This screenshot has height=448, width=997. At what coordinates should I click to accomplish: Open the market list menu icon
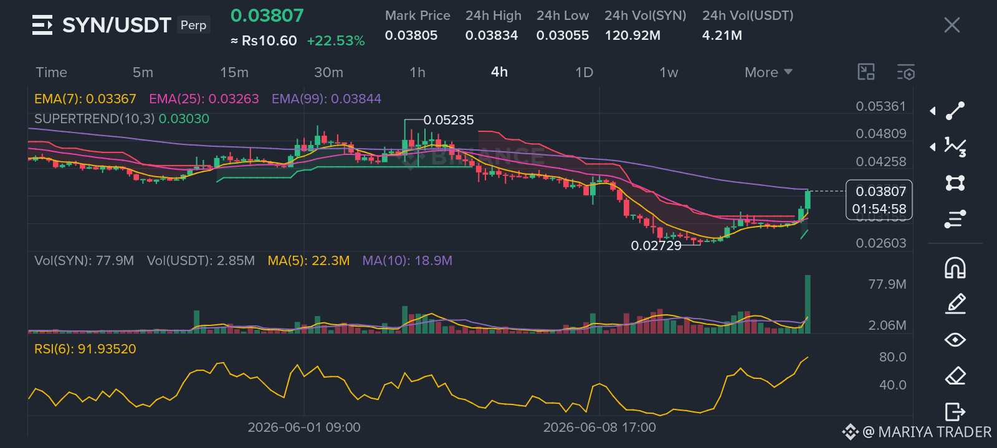point(42,25)
